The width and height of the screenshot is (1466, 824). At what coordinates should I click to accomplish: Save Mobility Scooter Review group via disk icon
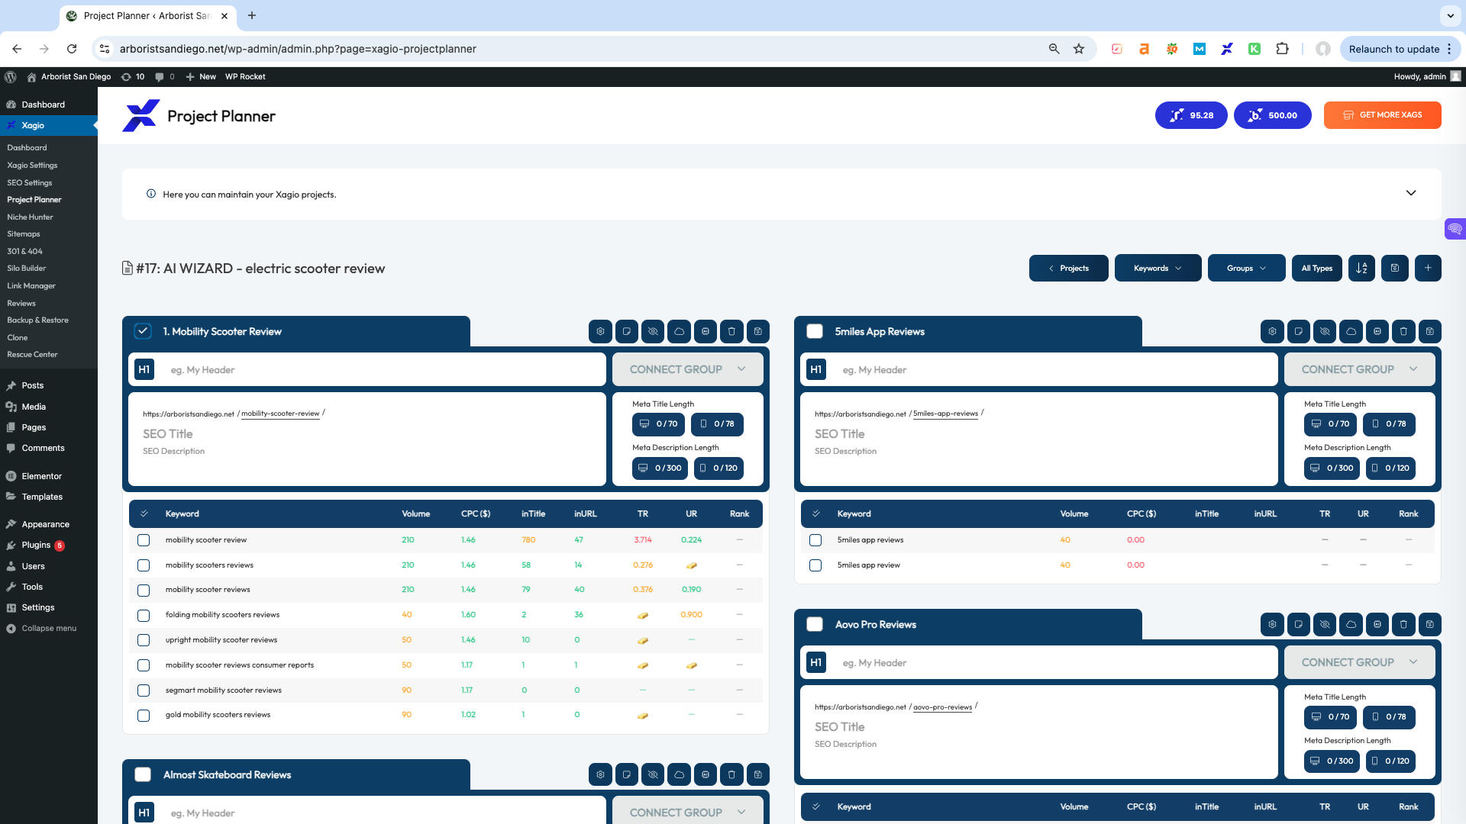coord(758,332)
